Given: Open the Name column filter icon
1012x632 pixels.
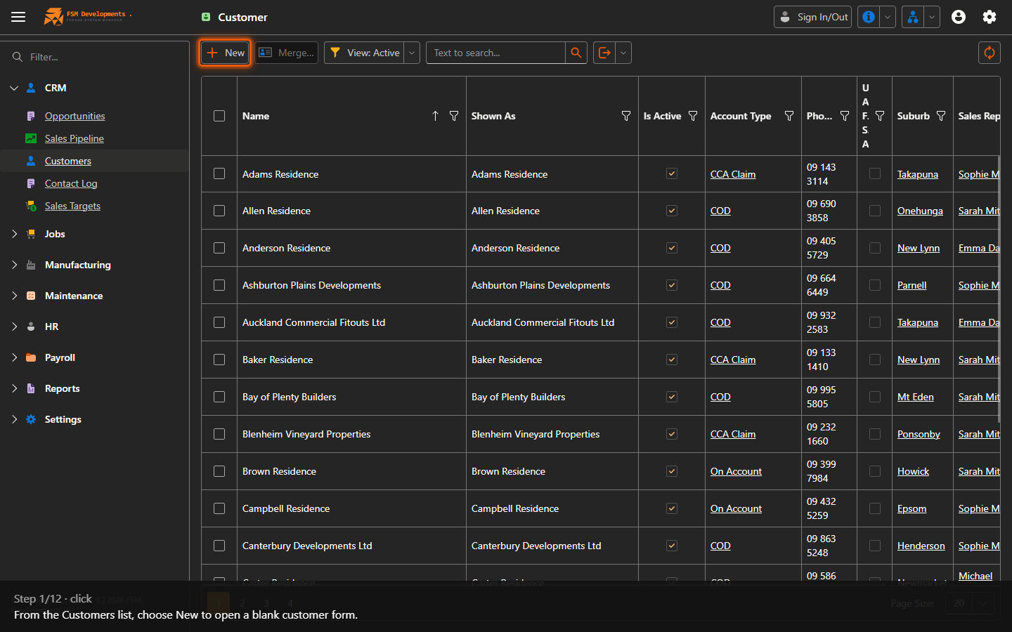Looking at the screenshot, I should pyautogui.click(x=454, y=116).
